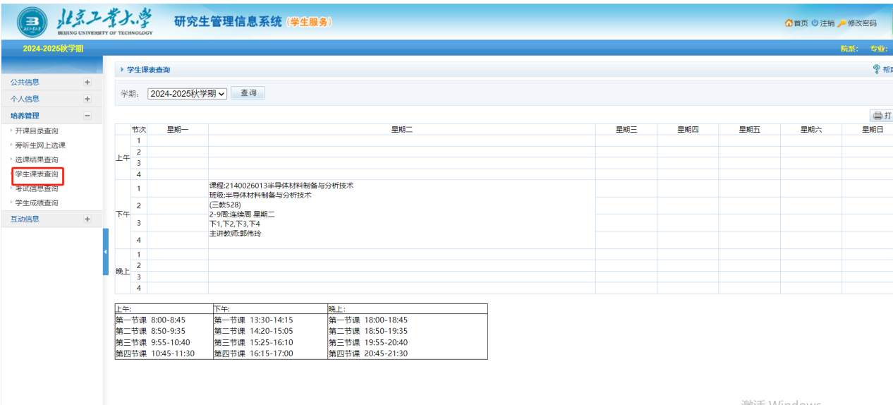Select 旁听生网上选课 menu item
The height and width of the screenshot is (405, 893).
point(40,145)
